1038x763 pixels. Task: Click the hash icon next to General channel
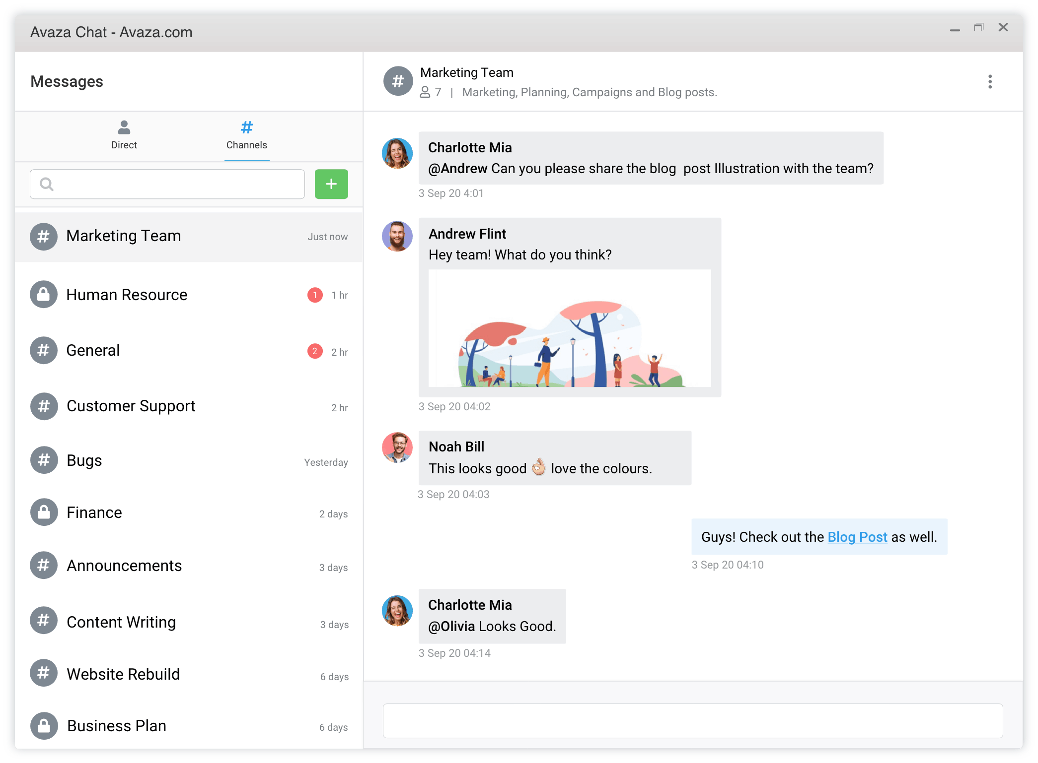click(x=44, y=351)
